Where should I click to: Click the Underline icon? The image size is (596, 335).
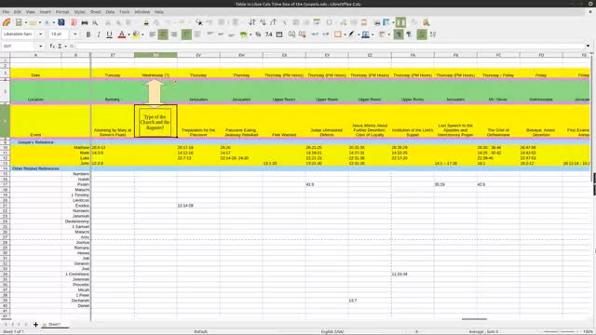[x=110, y=34]
